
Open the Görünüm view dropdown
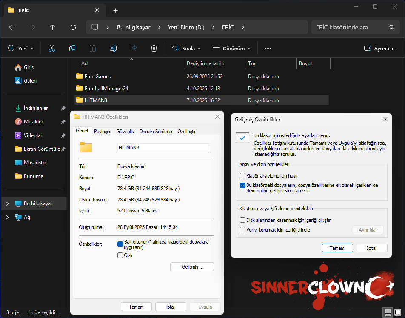(231, 49)
